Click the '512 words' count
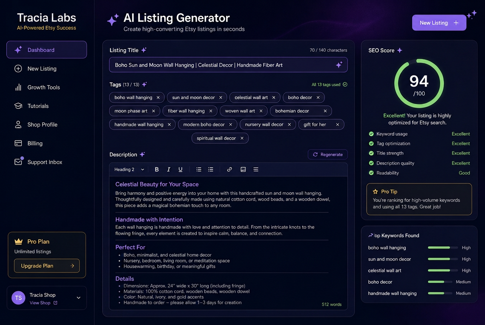 pyautogui.click(x=332, y=304)
